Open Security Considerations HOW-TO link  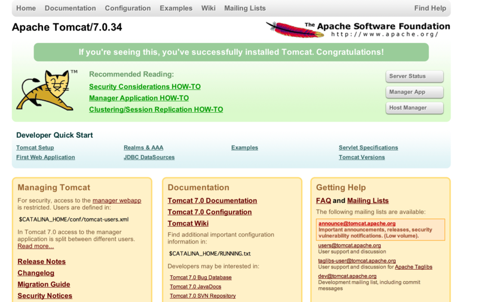click(145, 87)
